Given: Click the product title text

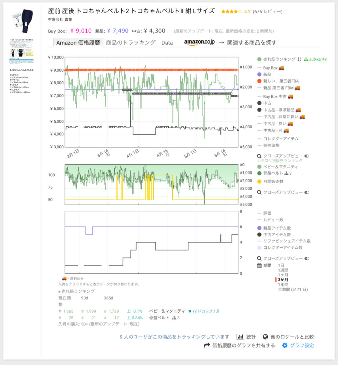Looking at the screenshot, I should 131,11.
